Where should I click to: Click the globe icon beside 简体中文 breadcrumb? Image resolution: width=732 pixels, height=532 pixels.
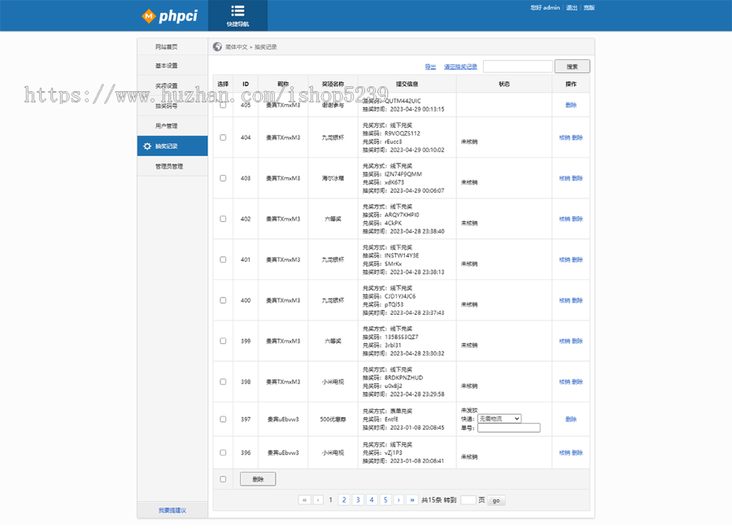click(217, 46)
